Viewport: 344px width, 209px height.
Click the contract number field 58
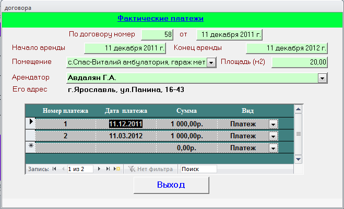pyautogui.click(x=157, y=34)
